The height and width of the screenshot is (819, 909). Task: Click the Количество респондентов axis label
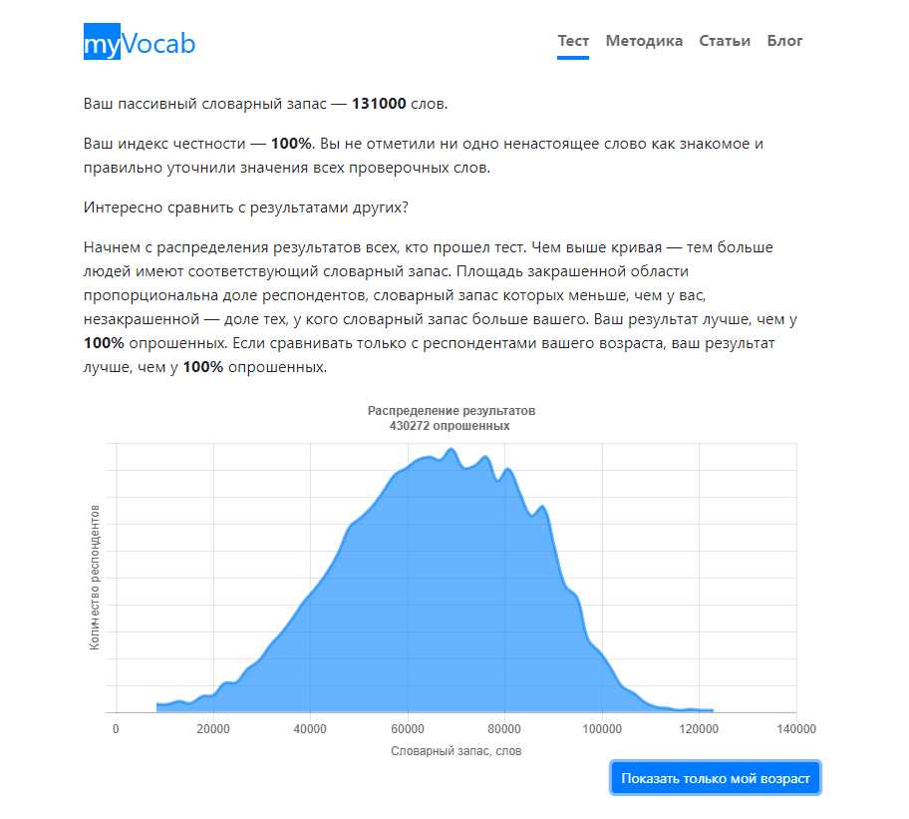tap(95, 578)
